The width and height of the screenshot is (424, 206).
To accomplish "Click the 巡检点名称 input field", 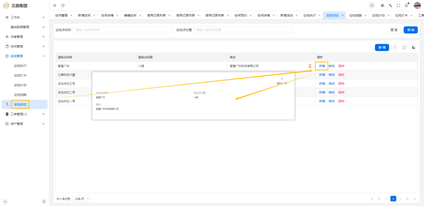I will tap(123, 30).
